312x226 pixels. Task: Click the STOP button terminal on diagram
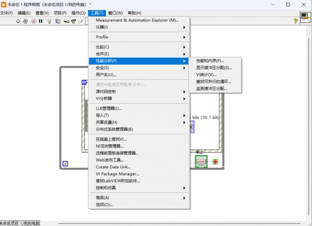point(201,161)
